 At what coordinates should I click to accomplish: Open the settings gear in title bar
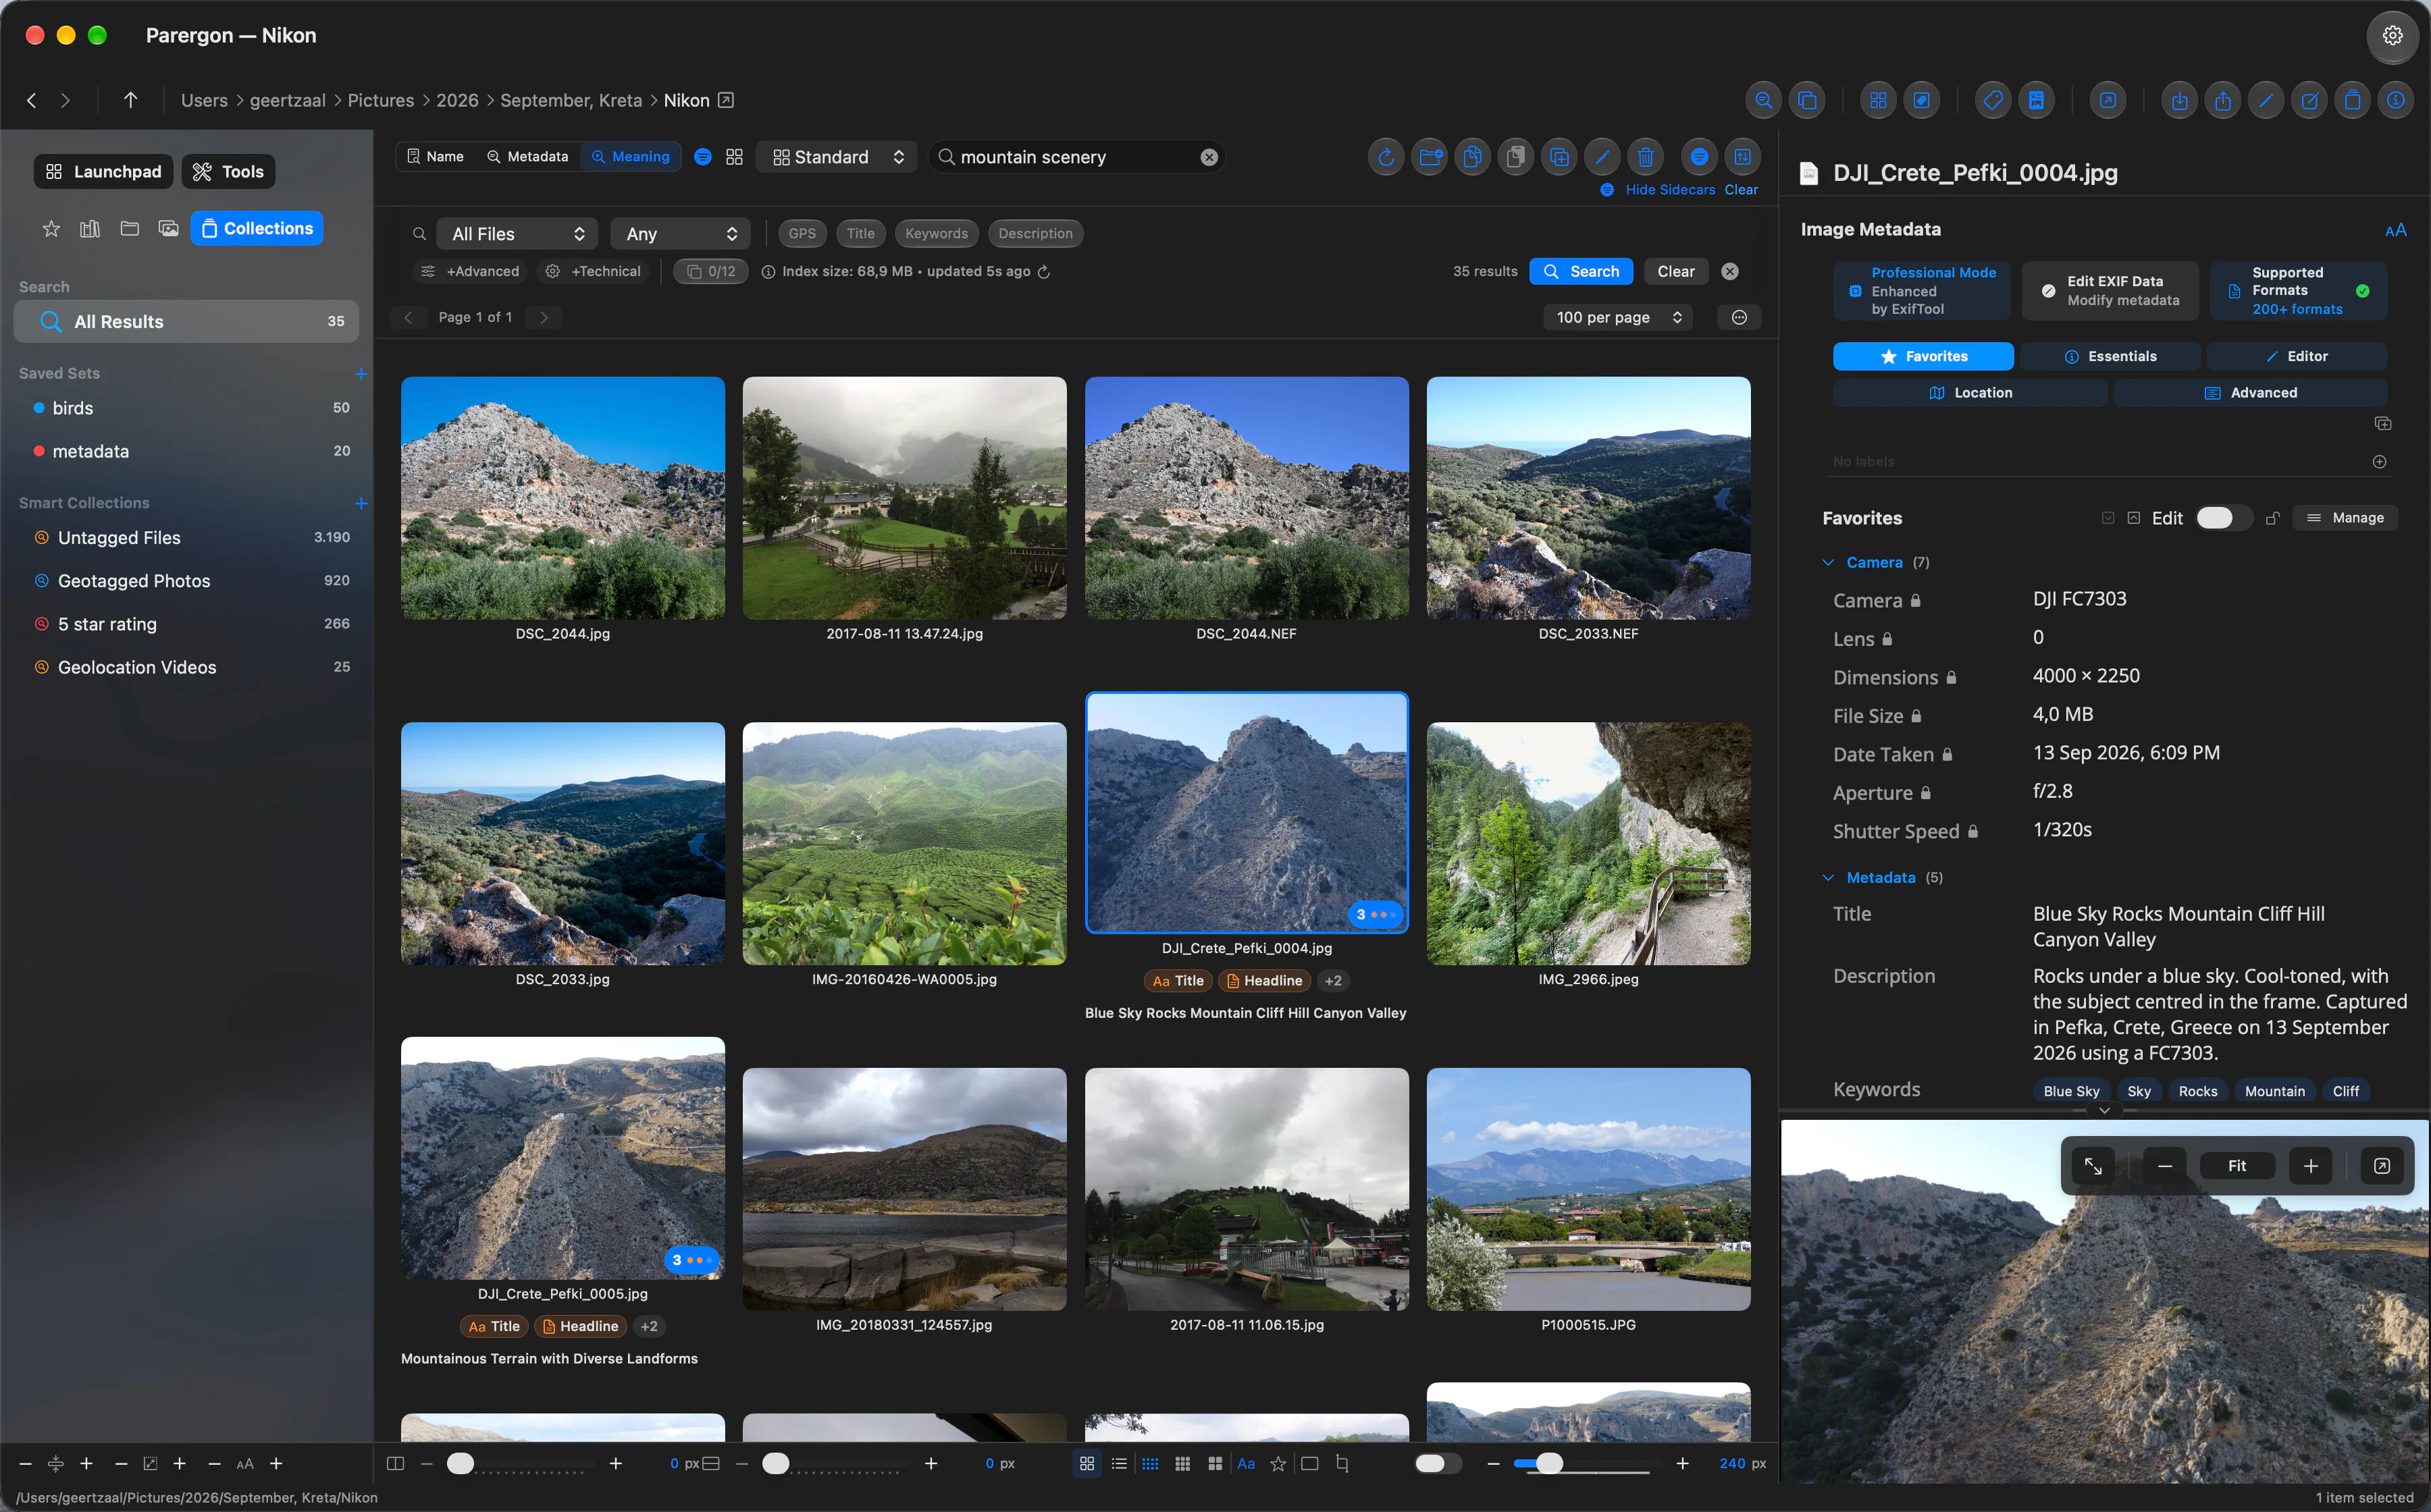2392,36
